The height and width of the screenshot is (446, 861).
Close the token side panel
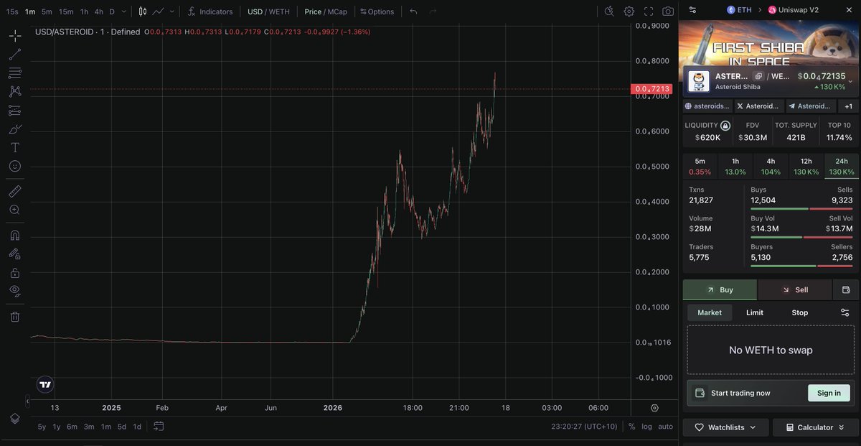tap(847, 10)
